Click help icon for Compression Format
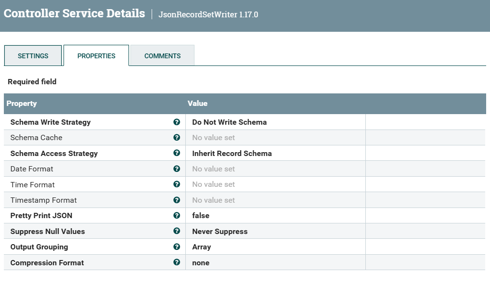The width and height of the screenshot is (490, 286). point(177,262)
